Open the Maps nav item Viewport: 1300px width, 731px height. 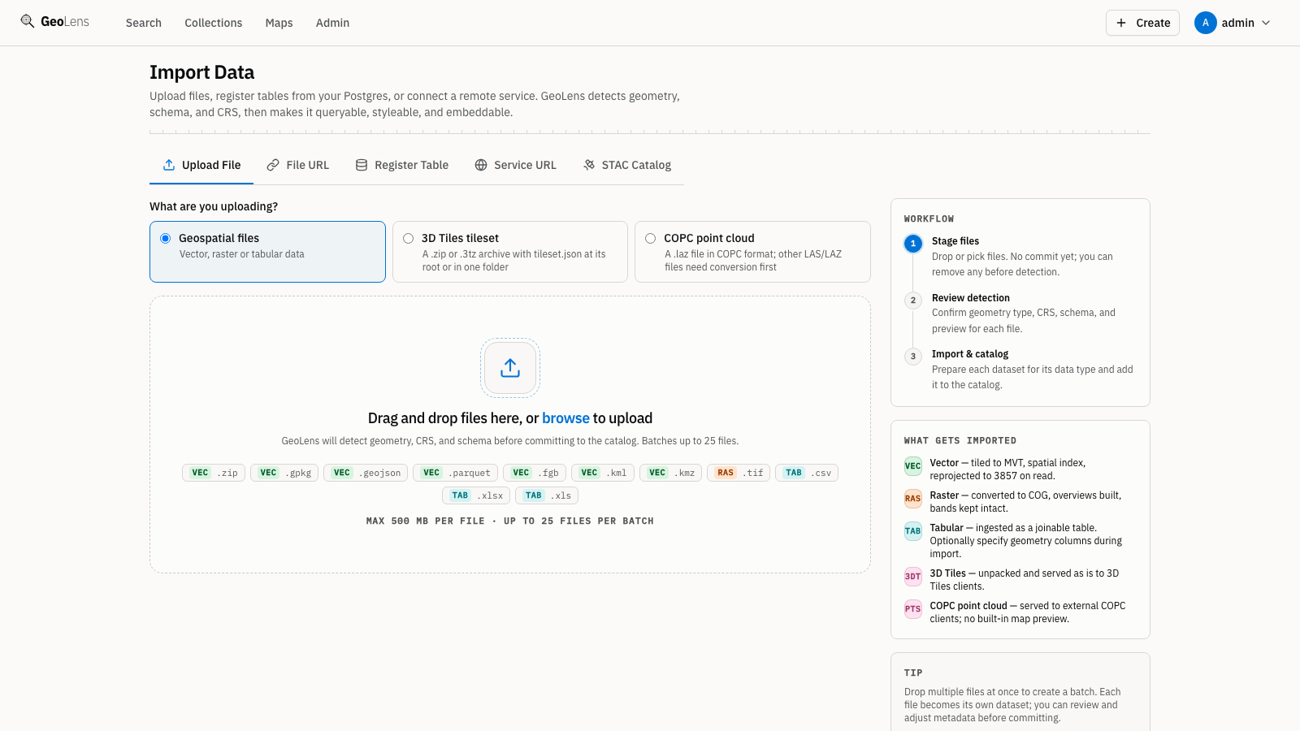(279, 23)
